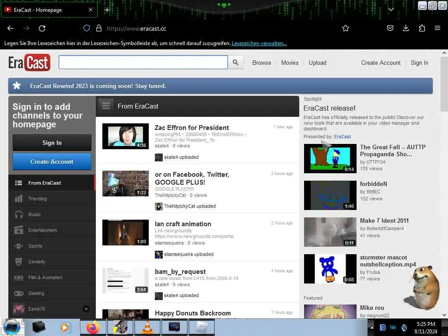Click the tracking protection shield icon

pos(87,28)
